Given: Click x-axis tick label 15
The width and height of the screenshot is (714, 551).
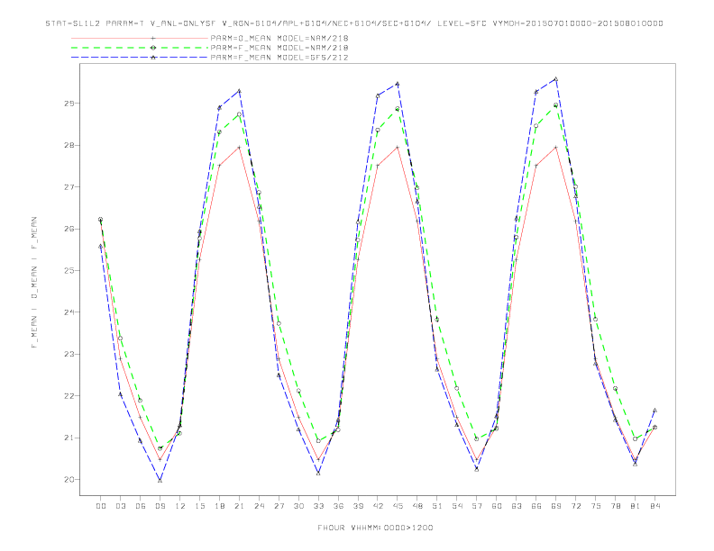Looking at the screenshot, I should tap(199, 506).
